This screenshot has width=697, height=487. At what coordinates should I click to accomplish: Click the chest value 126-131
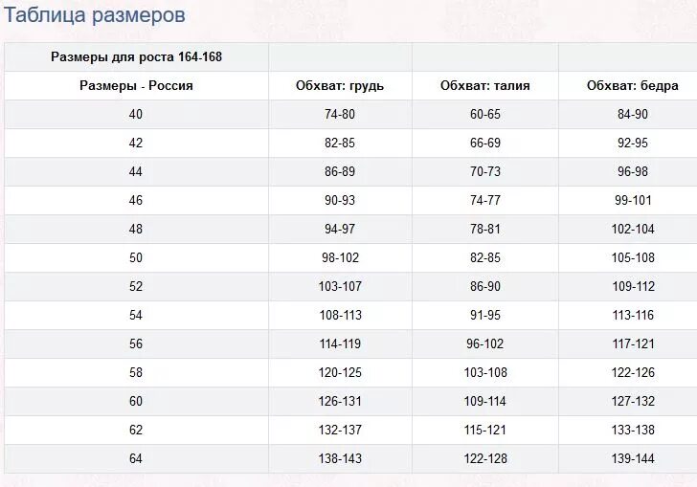[340, 401]
